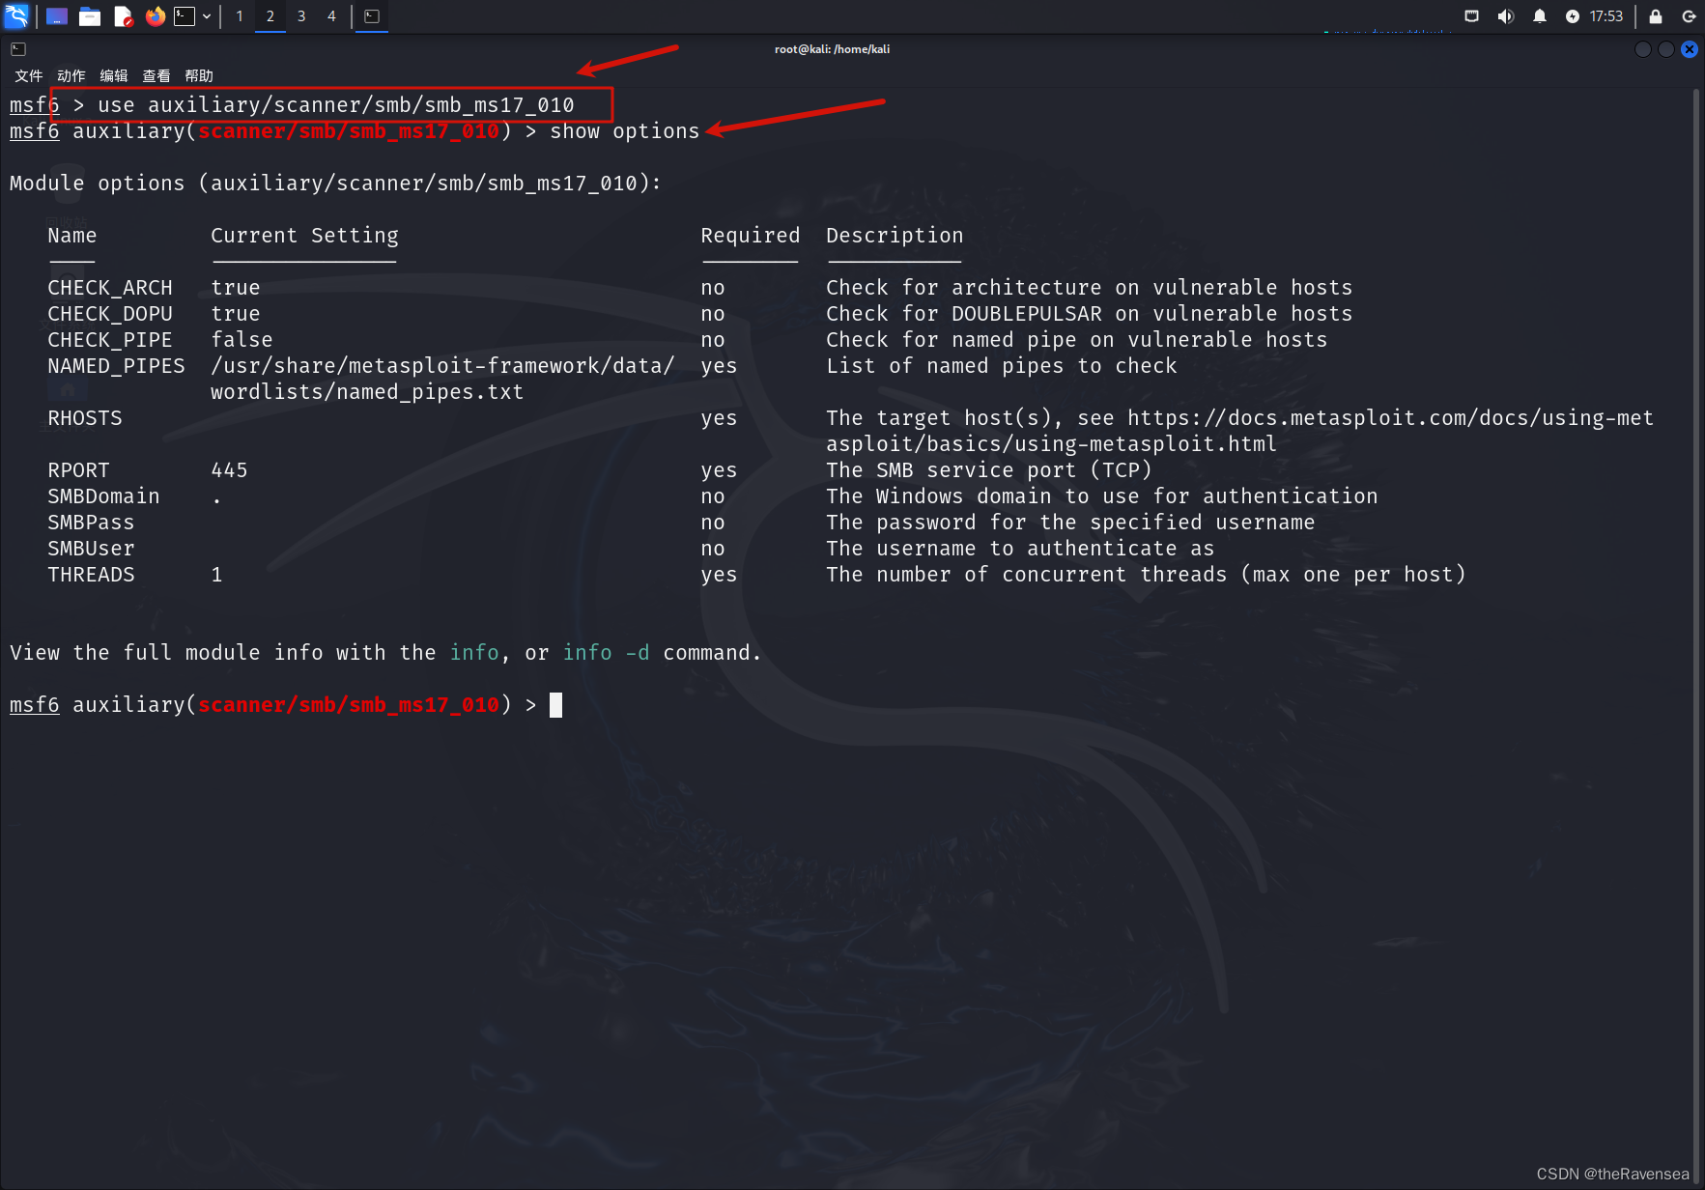This screenshot has width=1705, height=1190.
Task: Open the terminal emulator launcher icon
Action: click(x=185, y=16)
